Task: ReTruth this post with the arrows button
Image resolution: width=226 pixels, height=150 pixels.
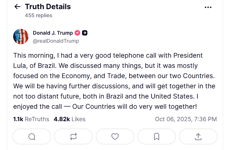Action: (x=73, y=136)
